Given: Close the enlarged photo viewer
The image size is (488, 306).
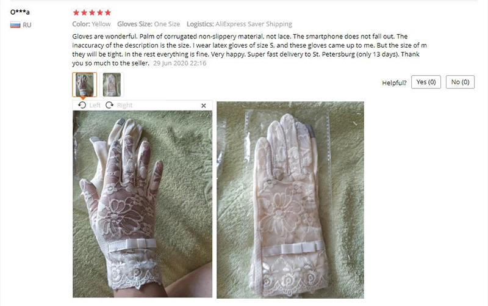Looking at the screenshot, I should click(x=204, y=106).
